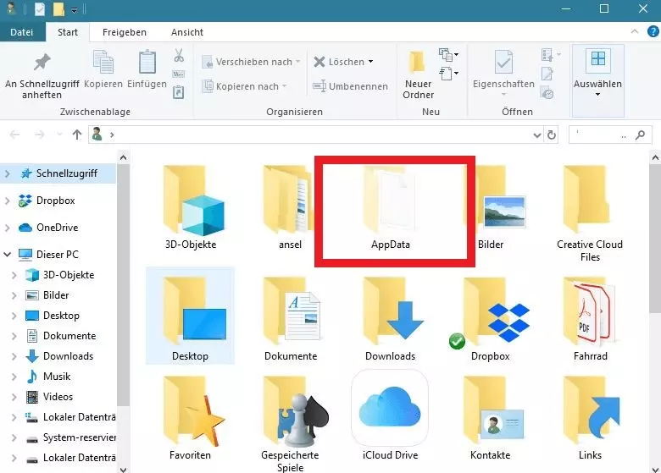Select the Desktop folder in file pane
This screenshot has width=661, height=473.
point(190,314)
